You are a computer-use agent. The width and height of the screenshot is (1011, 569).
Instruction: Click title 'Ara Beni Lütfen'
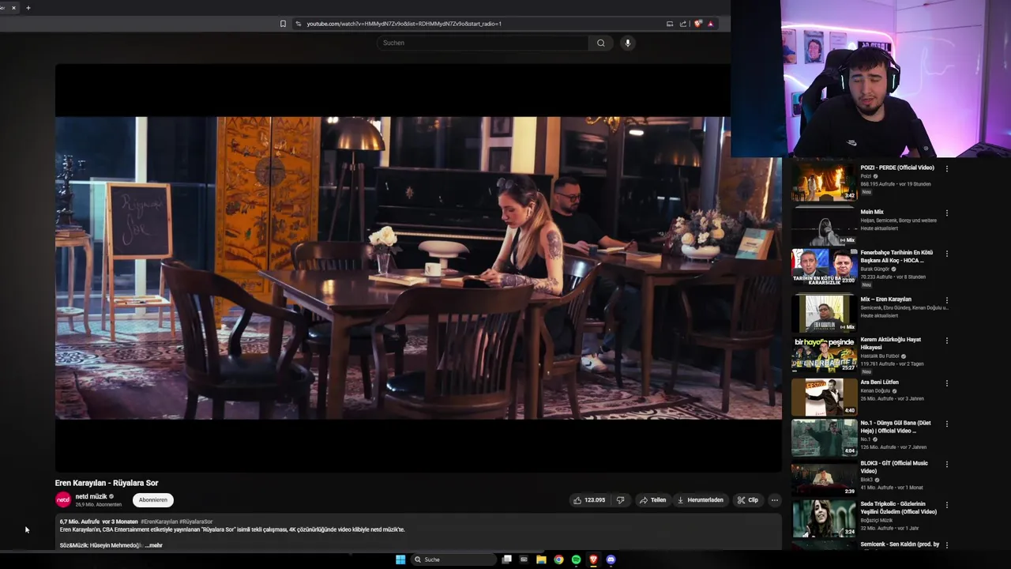click(x=880, y=382)
